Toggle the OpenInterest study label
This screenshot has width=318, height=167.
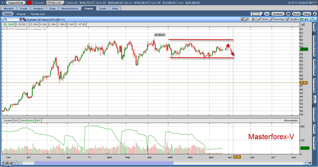pos(27,120)
